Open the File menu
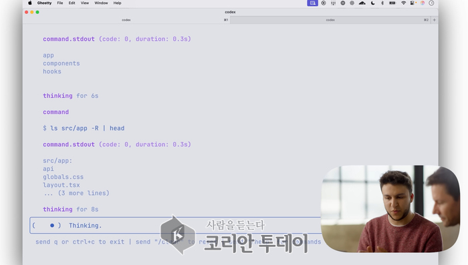The height and width of the screenshot is (265, 468). tap(60, 3)
